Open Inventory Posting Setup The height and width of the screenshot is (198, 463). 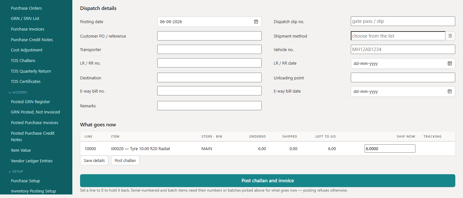click(33, 191)
